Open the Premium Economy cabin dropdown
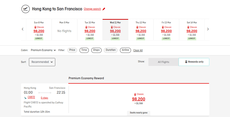This screenshot has height=117, width=230. click(43, 50)
